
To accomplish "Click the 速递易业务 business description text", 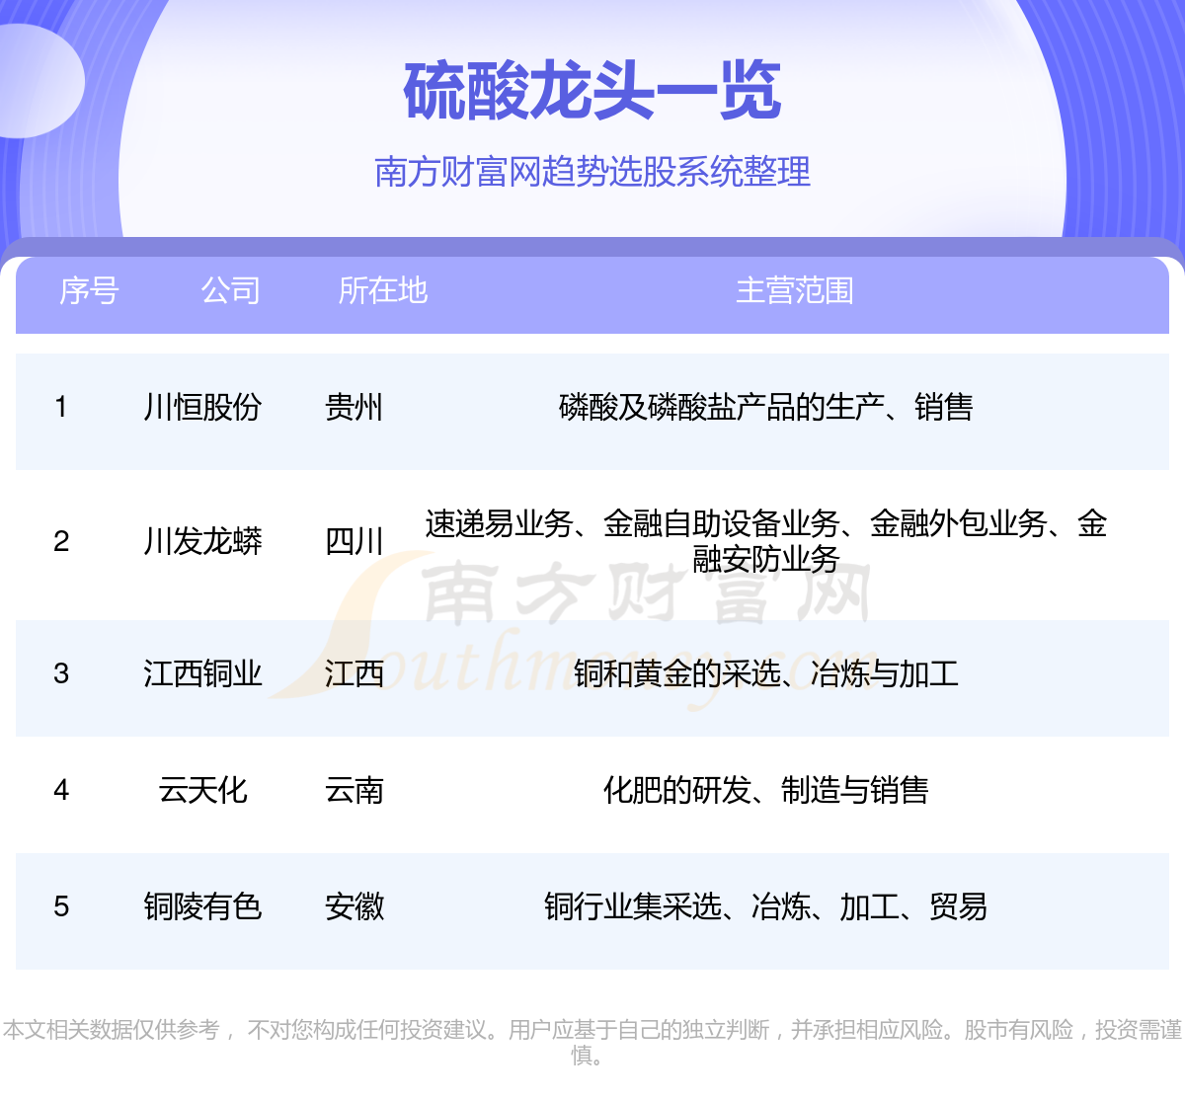I will click(766, 541).
